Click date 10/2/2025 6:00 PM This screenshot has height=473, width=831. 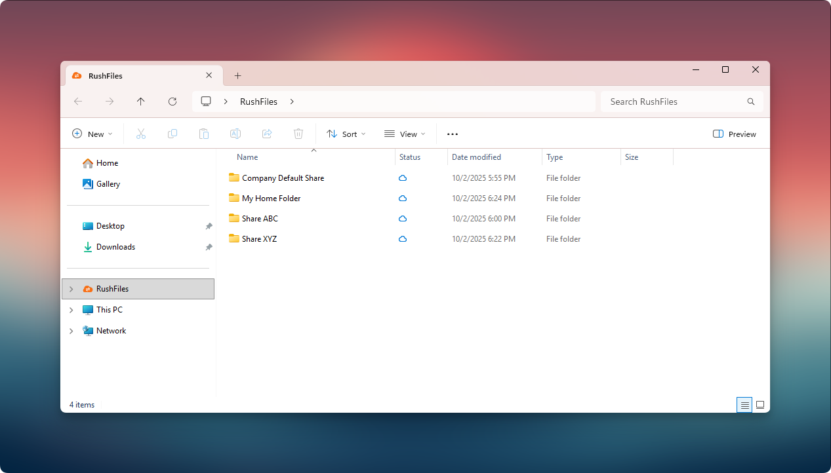(483, 219)
